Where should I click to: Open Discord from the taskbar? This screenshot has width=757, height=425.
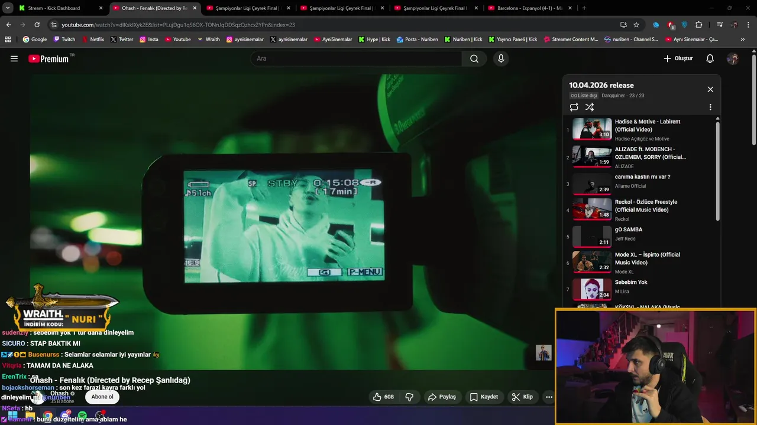pos(65,416)
